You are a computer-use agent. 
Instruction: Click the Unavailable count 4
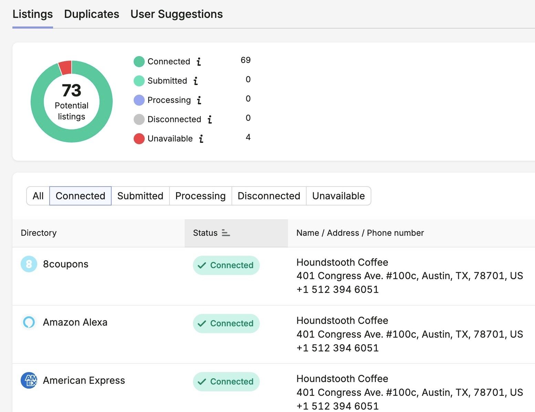(248, 137)
